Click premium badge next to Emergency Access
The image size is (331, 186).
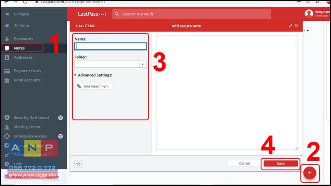tap(60, 136)
